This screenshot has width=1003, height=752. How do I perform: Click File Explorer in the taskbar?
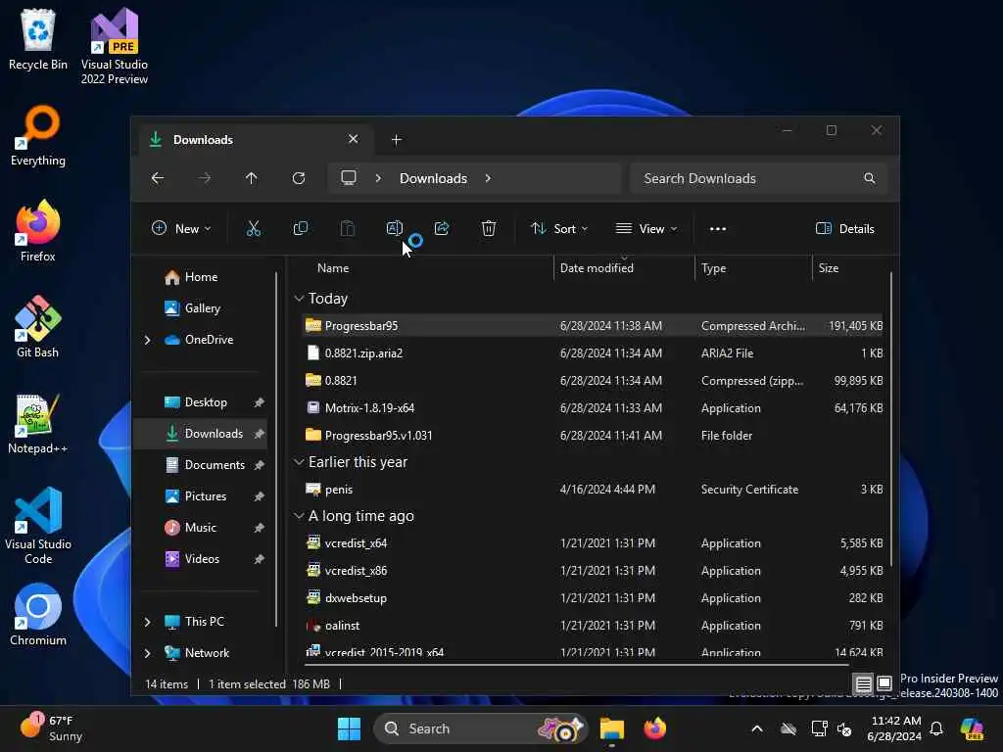[x=612, y=728]
